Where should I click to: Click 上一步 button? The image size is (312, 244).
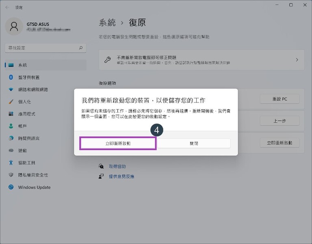coord(279,121)
